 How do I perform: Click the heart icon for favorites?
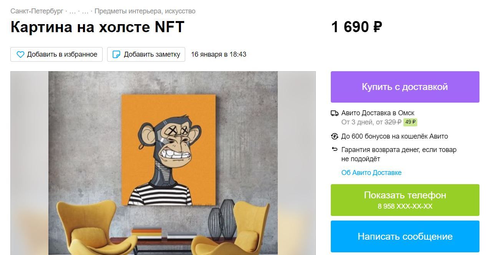(20, 54)
